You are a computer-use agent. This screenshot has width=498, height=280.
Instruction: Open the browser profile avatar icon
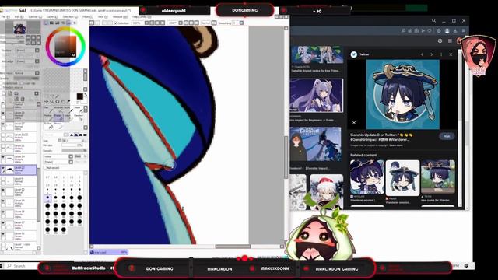point(447,31)
